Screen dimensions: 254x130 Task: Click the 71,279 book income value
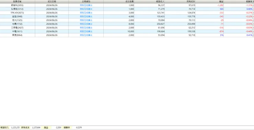[x=161, y=9]
